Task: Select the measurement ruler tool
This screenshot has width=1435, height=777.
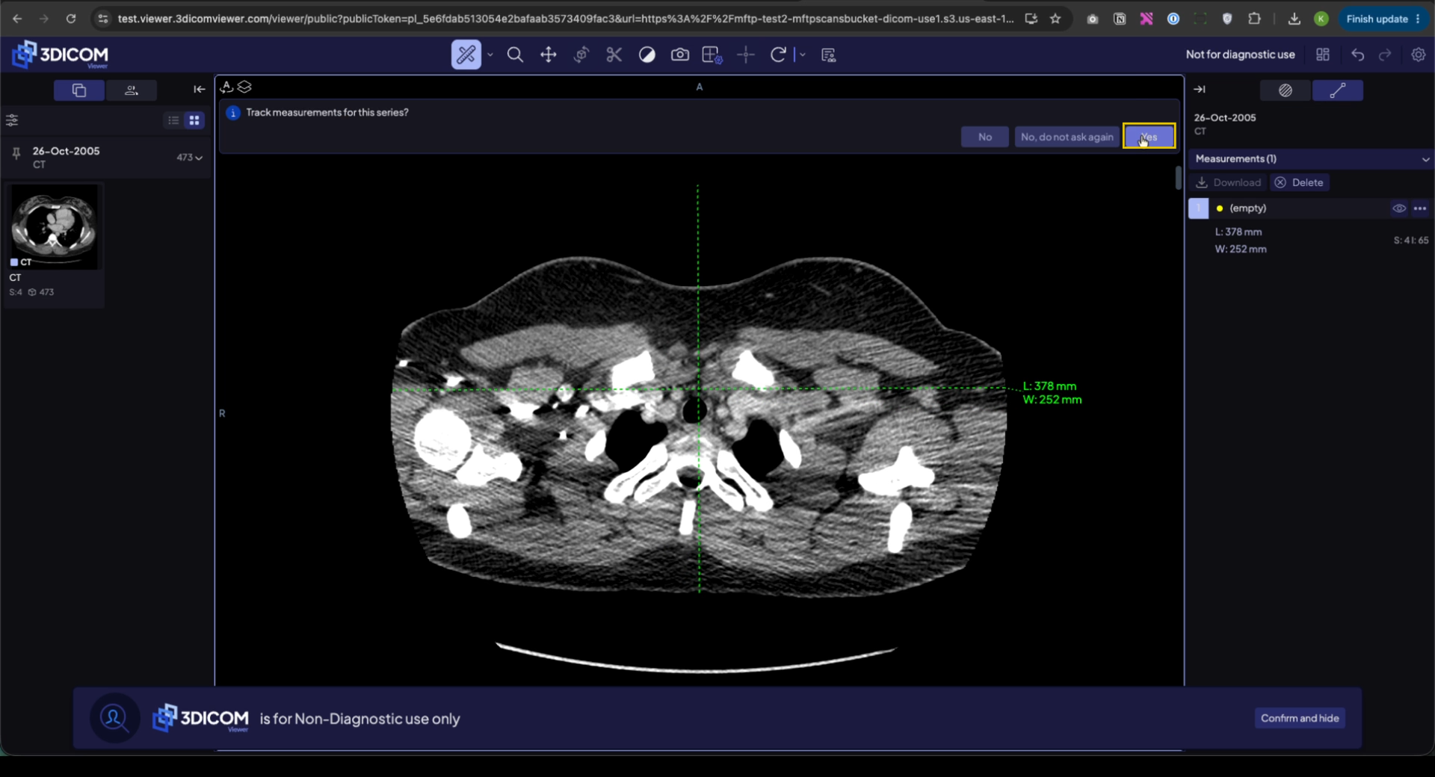Action: pos(466,55)
